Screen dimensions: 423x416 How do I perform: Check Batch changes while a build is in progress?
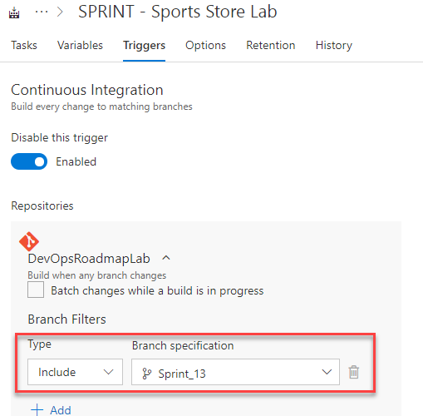36,290
